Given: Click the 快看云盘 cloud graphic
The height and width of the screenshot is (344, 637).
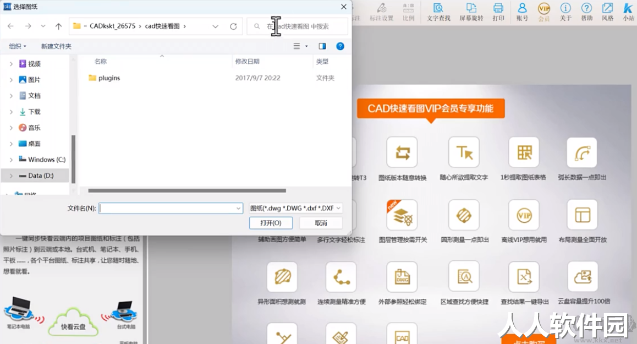Looking at the screenshot, I should coord(73,321).
